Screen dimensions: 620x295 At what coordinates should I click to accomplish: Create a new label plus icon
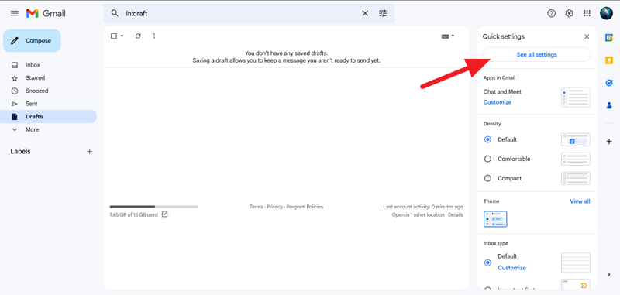[x=90, y=151]
